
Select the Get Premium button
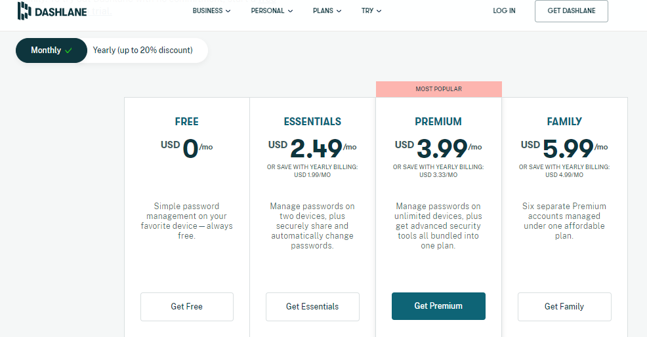click(x=438, y=306)
